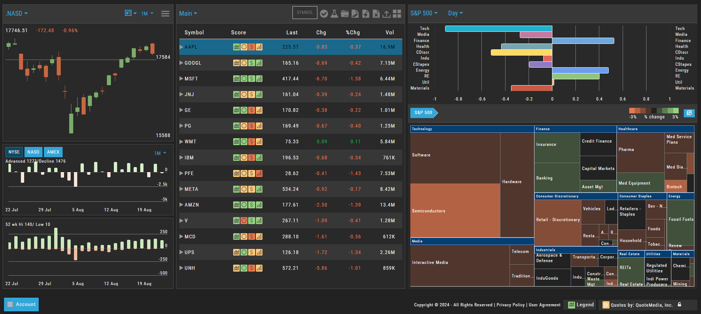Open the User Agreement link
Image resolution: width=701 pixels, height=314 pixels.
pos(545,305)
